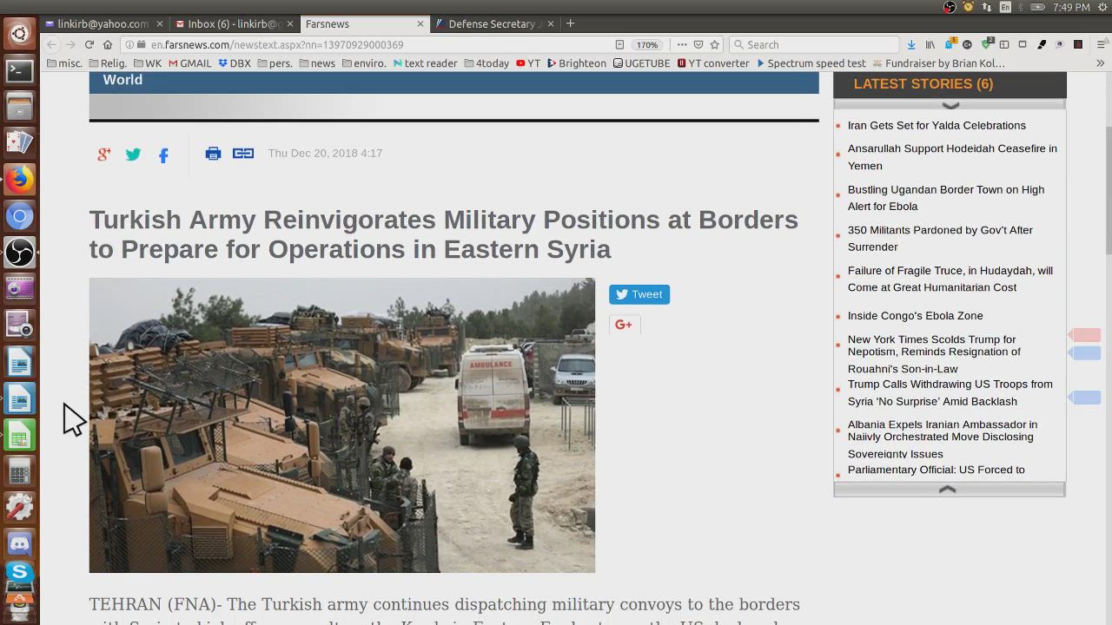Toggle Reader View in address bar

[619, 44]
